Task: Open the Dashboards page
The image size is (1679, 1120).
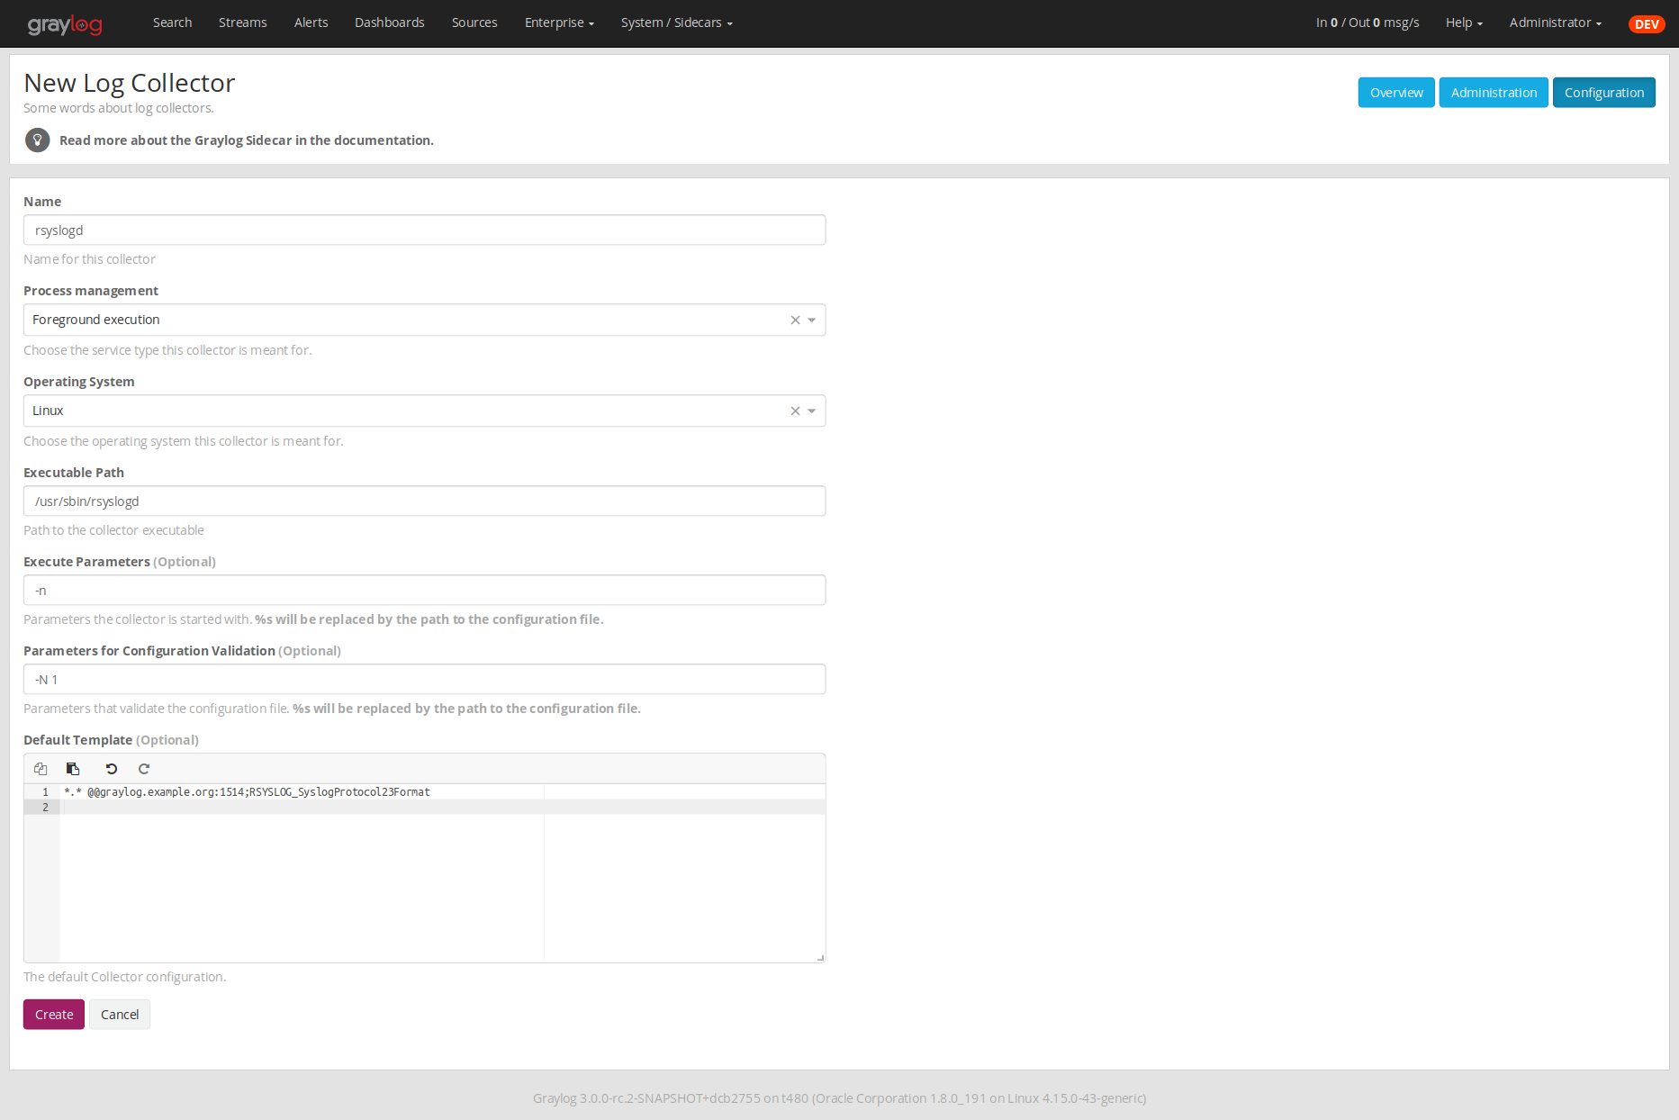Action: (x=389, y=23)
